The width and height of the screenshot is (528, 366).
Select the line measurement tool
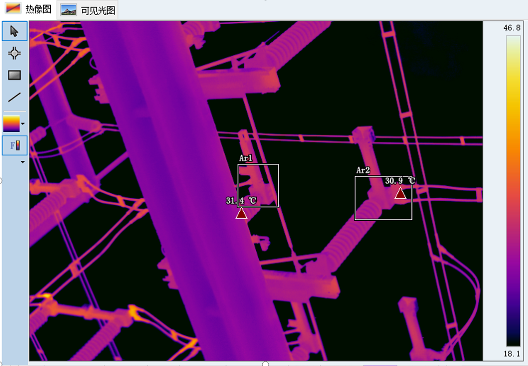tap(14, 98)
